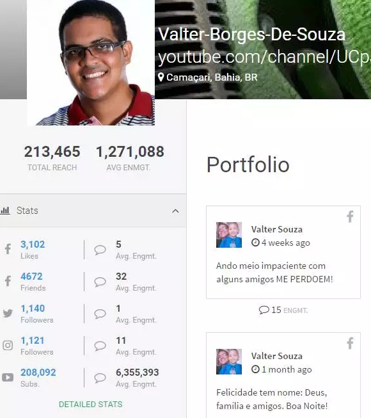Screen dimensions: 371x418
Task: Click the Instagram icon in Stats
Action: 8,345
